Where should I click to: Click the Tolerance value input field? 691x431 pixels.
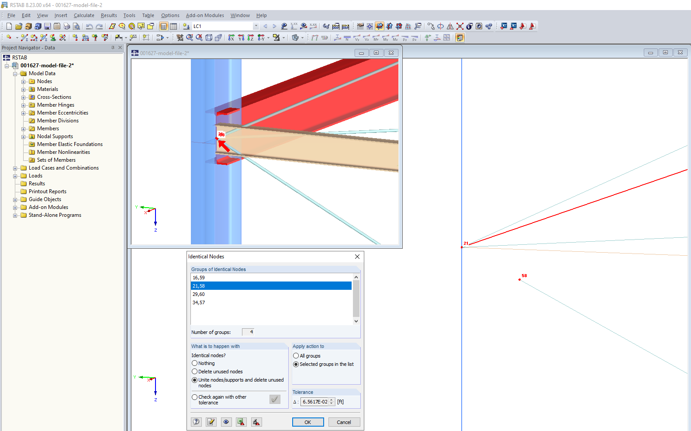coord(314,402)
